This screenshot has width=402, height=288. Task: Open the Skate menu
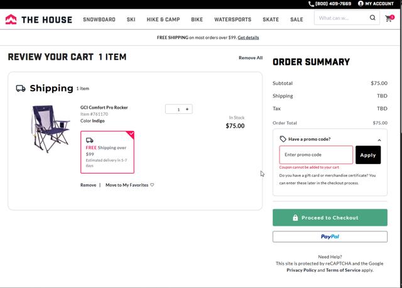(271, 19)
